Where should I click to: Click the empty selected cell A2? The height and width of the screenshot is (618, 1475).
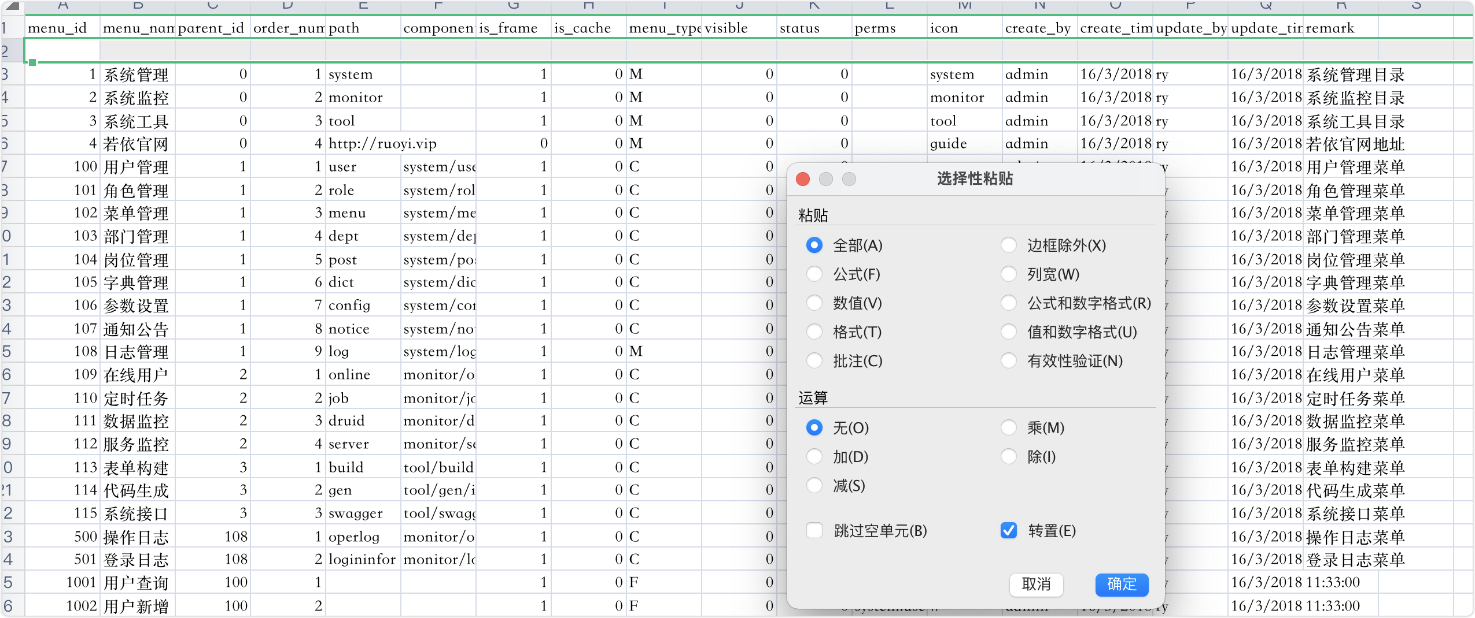[x=62, y=51]
